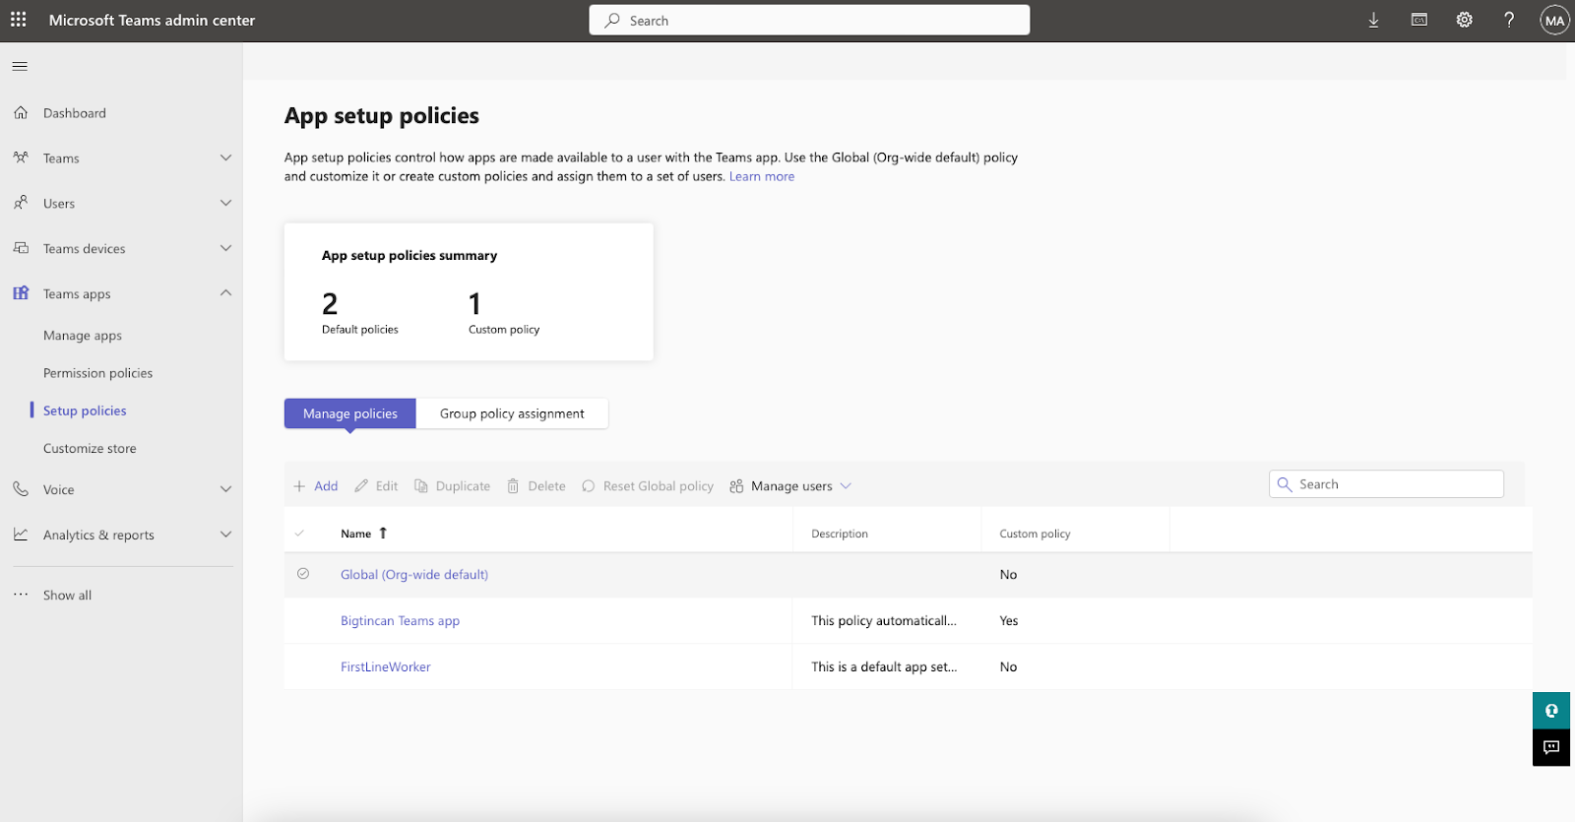Select the Global (Org-wide default) row checkmark
Viewport: 1575px width, 822px height.
coord(303,574)
